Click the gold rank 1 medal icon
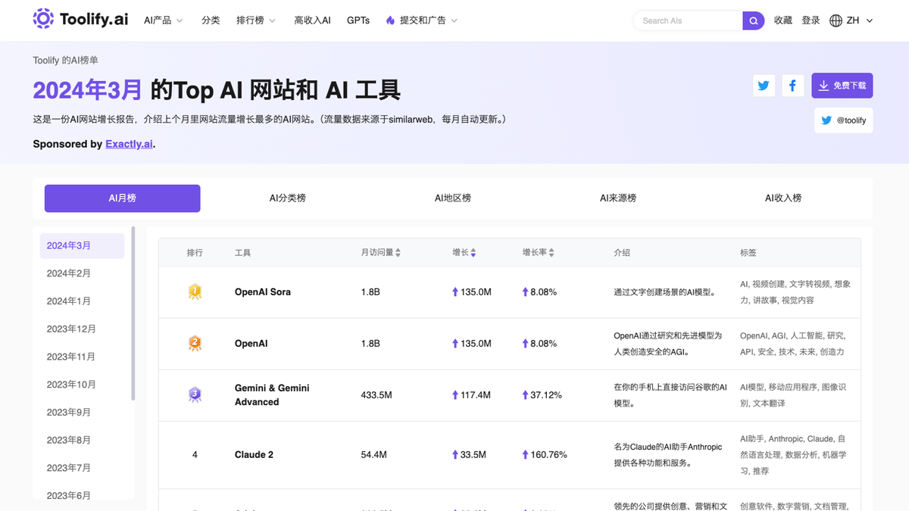The width and height of the screenshot is (909, 511). point(195,291)
